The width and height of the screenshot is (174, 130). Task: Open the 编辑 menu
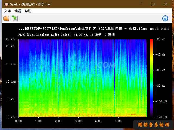point(17,11)
